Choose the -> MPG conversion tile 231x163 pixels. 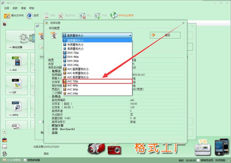[17, 107]
